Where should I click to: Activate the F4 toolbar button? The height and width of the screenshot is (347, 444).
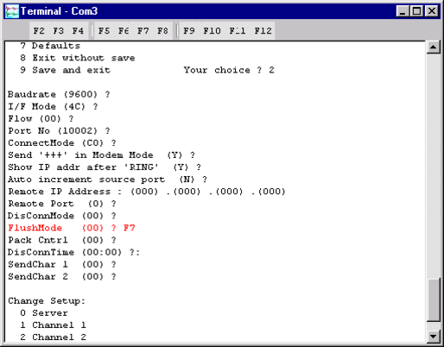pos(78,31)
